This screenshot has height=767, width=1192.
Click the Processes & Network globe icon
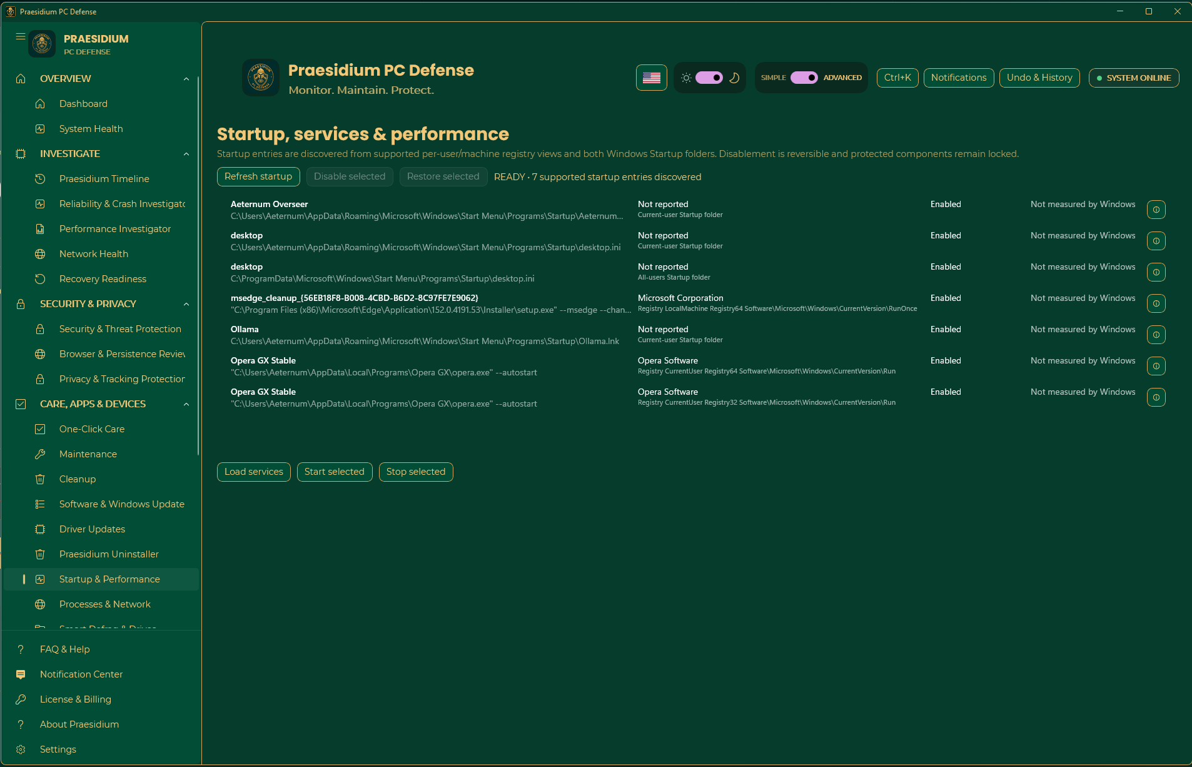[40, 604]
